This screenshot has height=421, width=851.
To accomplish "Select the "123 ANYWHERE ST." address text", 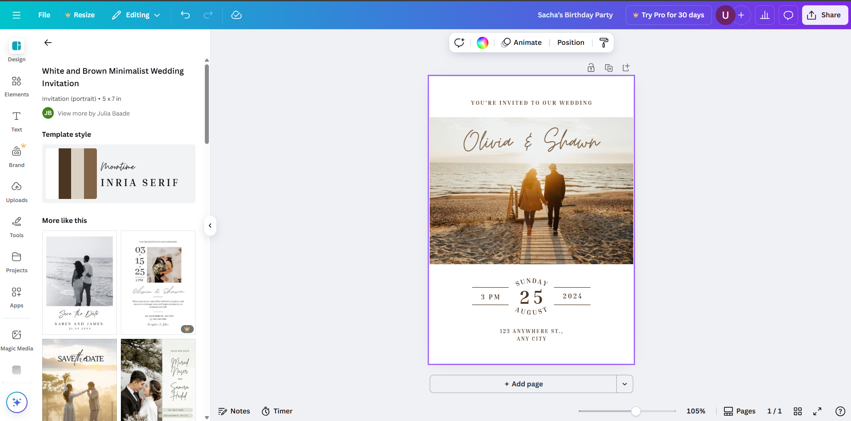I will 531,335.
